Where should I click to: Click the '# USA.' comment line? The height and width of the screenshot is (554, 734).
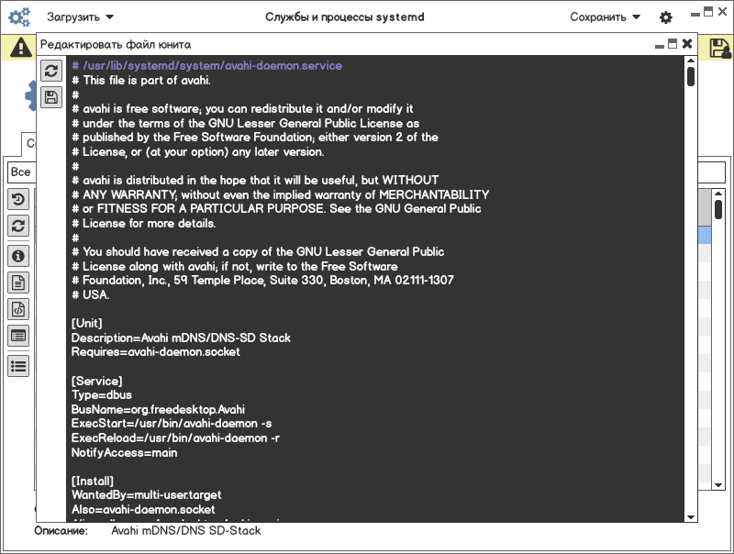(90, 294)
